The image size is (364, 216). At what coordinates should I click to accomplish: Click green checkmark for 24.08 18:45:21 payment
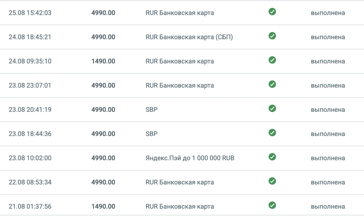[x=272, y=36]
